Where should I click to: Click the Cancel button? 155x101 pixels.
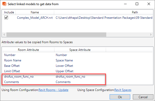pyautogui.click(x=143, y=97)
